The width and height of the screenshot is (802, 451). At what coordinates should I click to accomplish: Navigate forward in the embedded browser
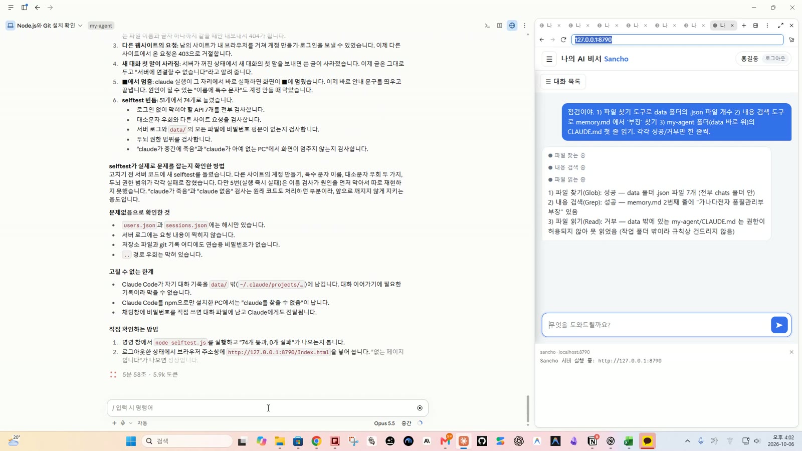coord(552,40)
